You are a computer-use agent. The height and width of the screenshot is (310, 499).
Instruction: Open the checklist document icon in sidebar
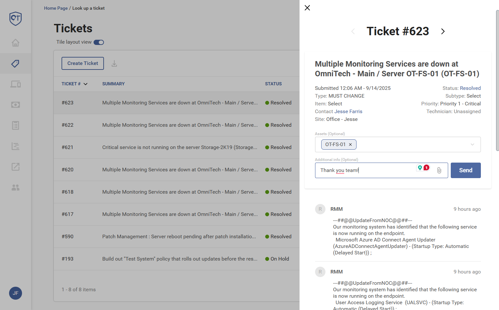click(x=16, y=125)
